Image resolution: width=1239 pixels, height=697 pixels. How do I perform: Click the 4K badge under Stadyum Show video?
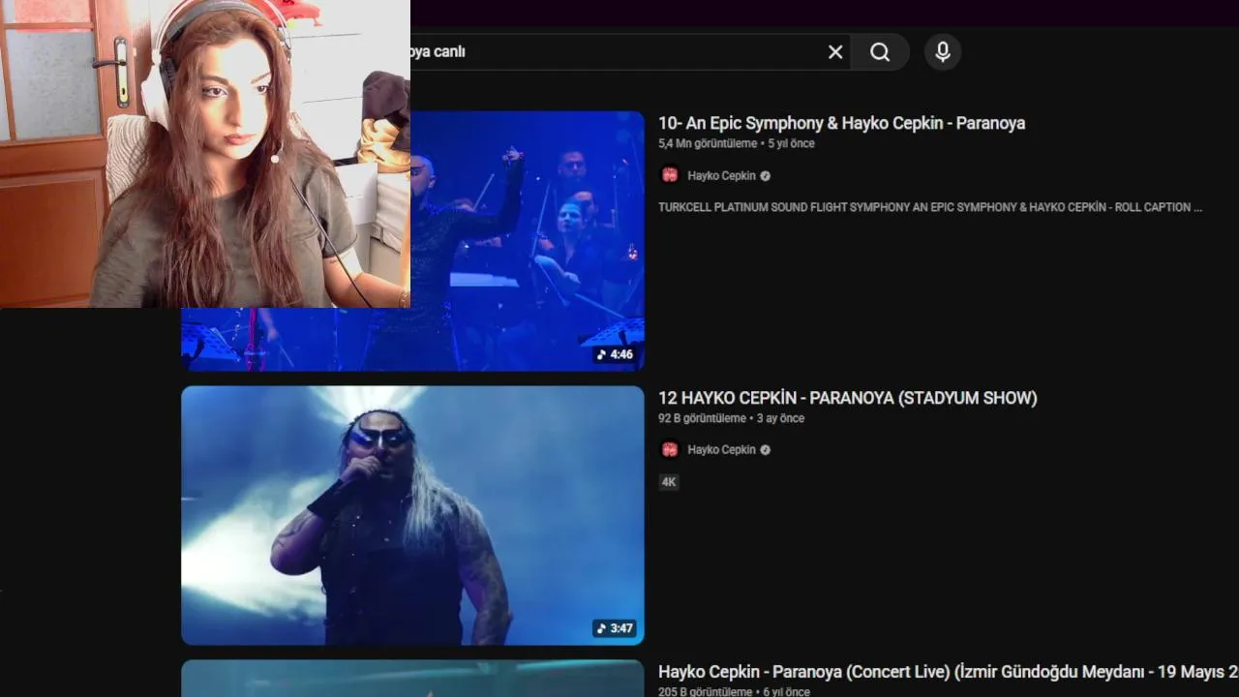669,482
